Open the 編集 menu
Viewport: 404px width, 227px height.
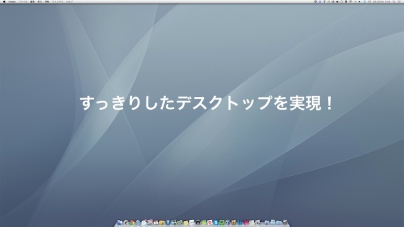32,2
